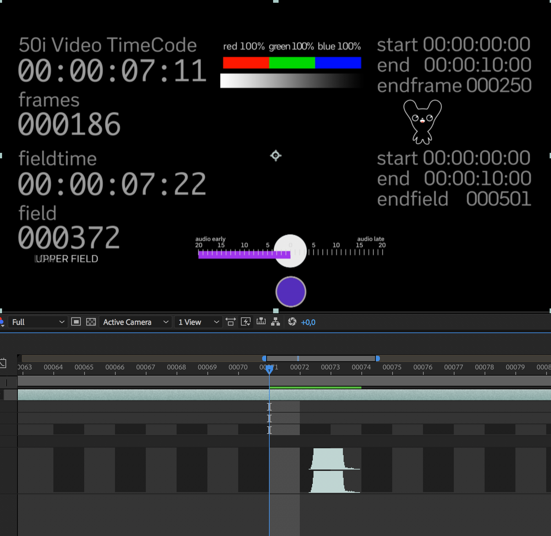Click the red color bar
The image size is (551, 536).
pyautogui.click(x=246, y=63)
